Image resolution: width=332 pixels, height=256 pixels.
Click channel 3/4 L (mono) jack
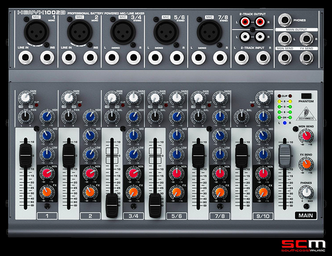pos(112,58)
